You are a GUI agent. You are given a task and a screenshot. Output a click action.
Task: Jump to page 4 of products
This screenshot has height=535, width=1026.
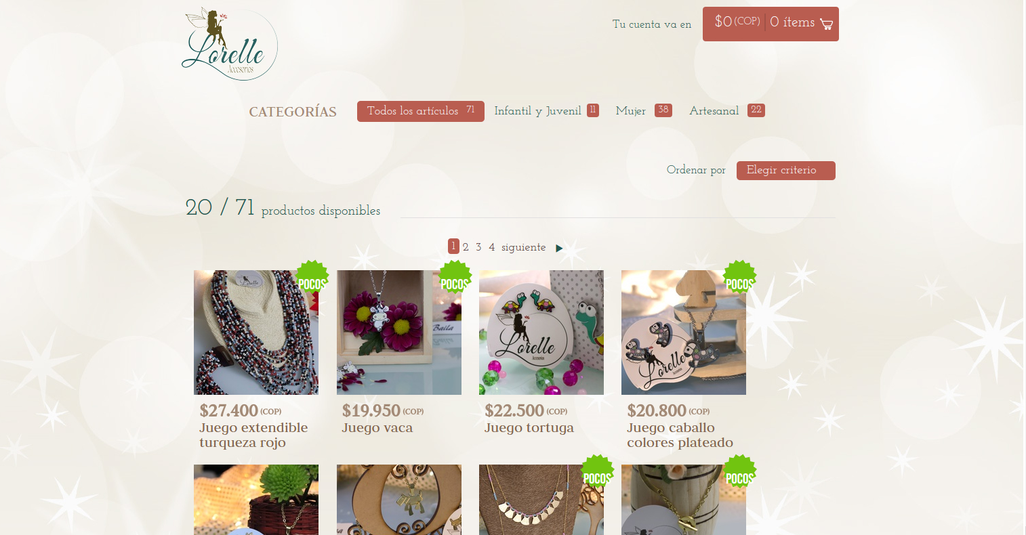[x=492, y=248]
